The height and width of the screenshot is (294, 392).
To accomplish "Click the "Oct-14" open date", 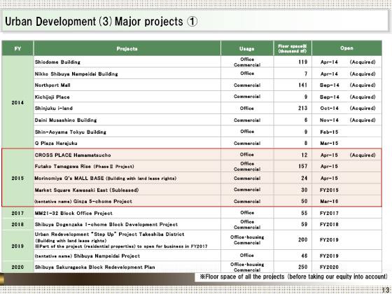I will coord(329,108).
